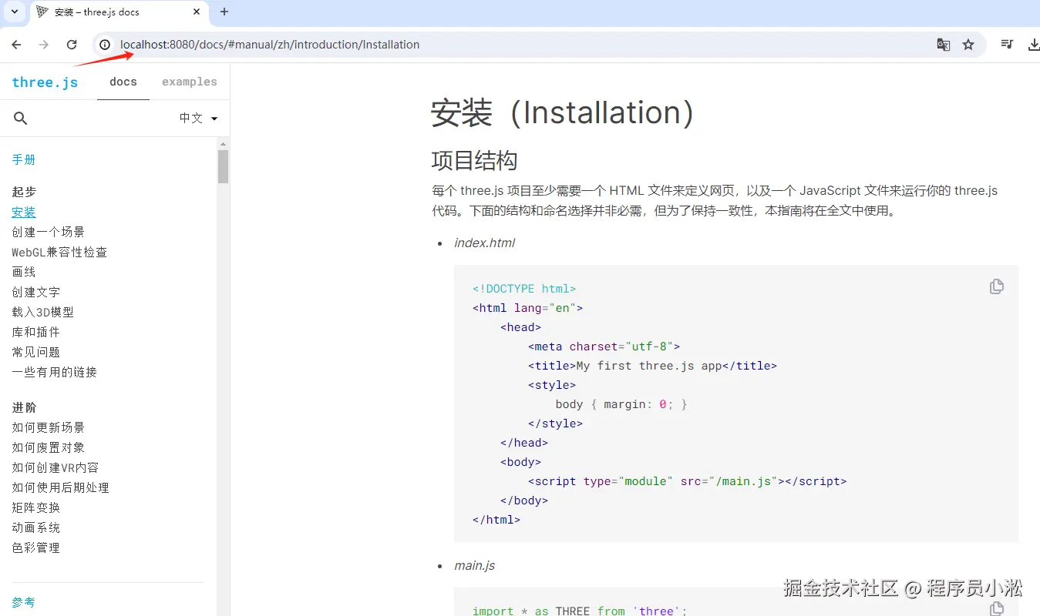Open the 画线 sidebar page
Screen dimensions: 1040x616
[24, 272]
